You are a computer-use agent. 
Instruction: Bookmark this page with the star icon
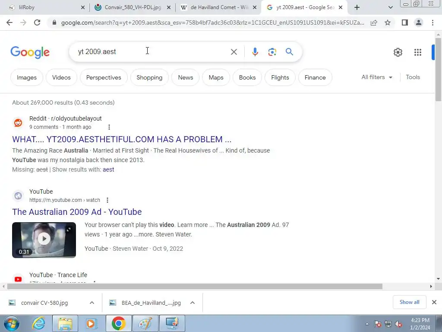tap(388, 22)
